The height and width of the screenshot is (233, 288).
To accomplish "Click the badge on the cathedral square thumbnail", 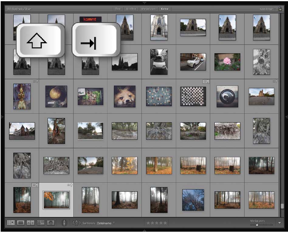I will coord(275,82).
